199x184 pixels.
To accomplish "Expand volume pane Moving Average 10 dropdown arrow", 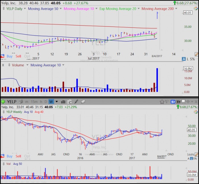I will [63, 65].
